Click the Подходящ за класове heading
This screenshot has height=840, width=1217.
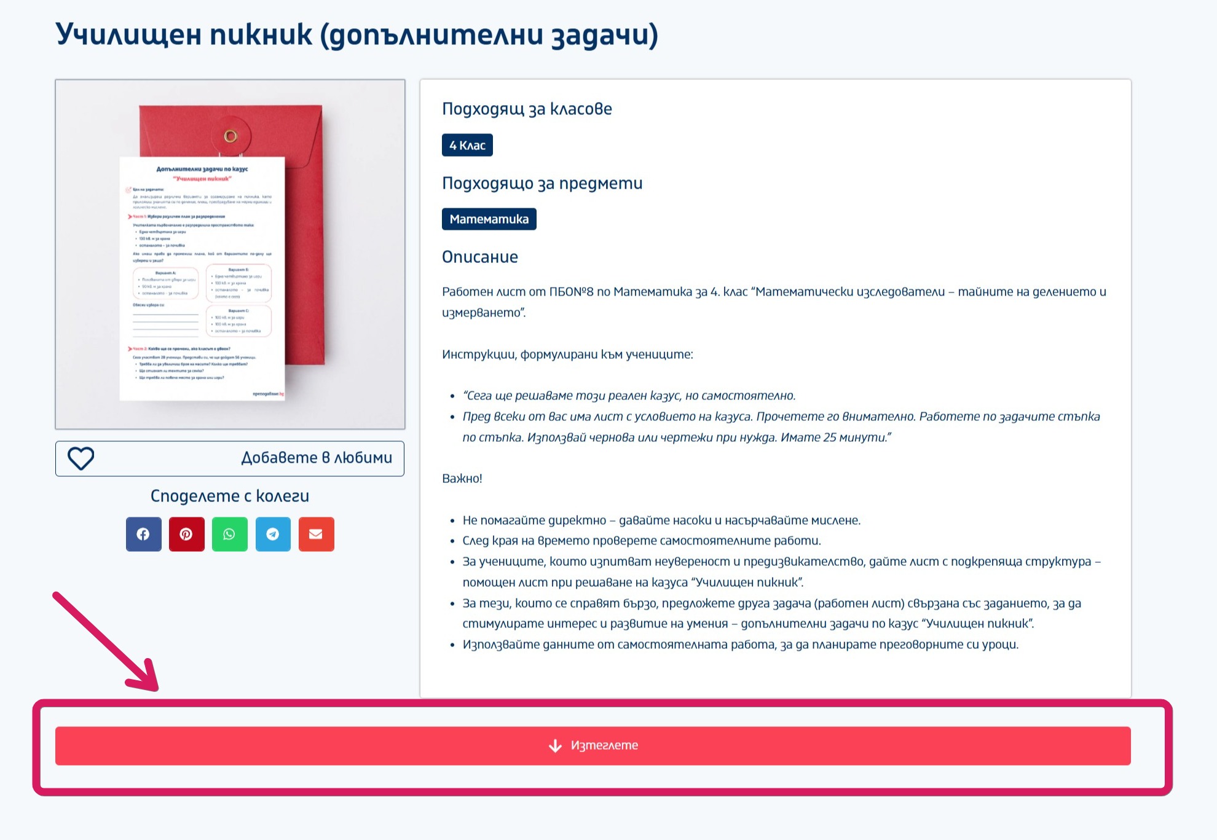pyautogui.click(x=527, y=109)
